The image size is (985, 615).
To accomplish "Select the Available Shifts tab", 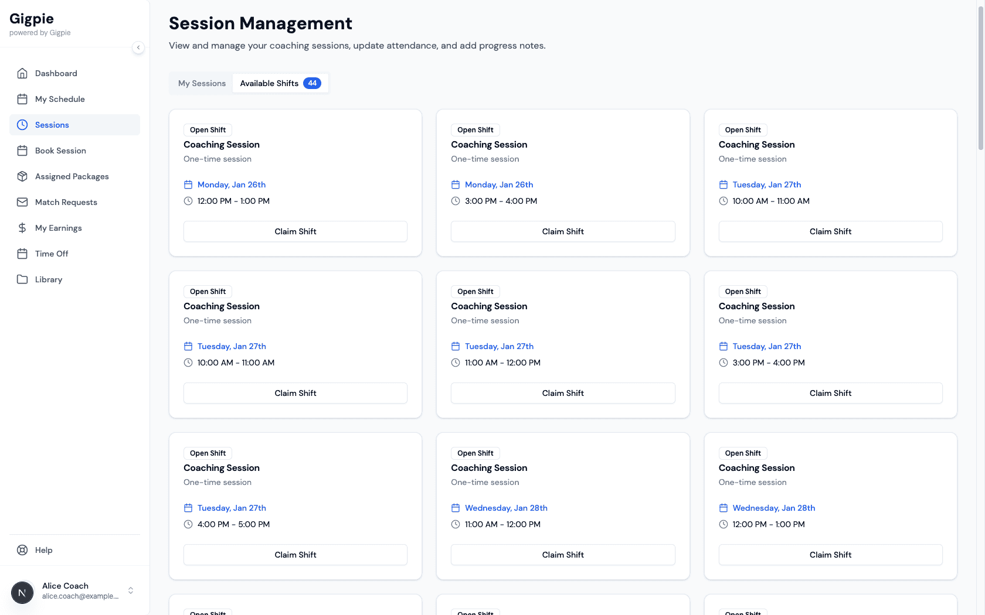I will 280,83.
